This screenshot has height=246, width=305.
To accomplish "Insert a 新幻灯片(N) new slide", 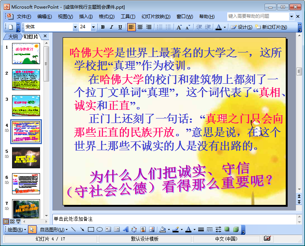I will (x=271, y=27).
